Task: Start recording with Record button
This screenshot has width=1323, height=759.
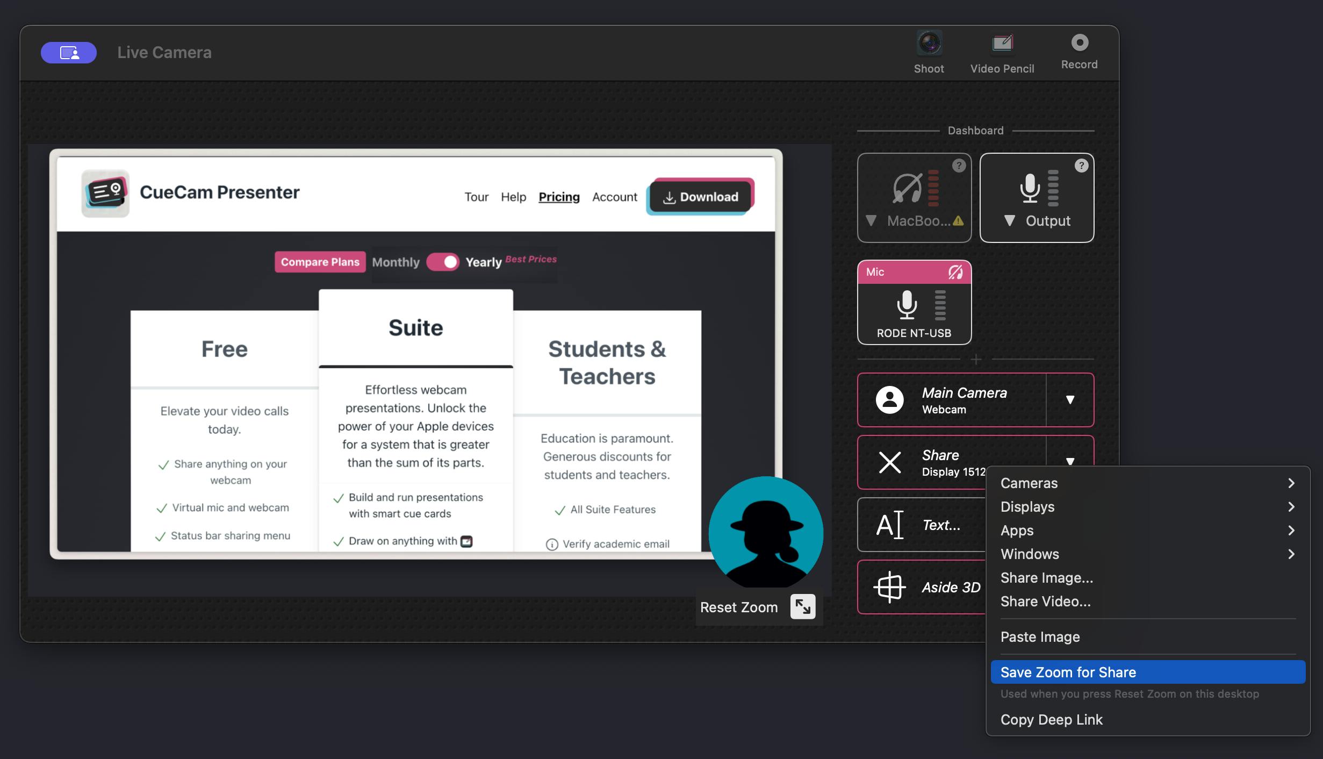Action: coord(1079,43)
